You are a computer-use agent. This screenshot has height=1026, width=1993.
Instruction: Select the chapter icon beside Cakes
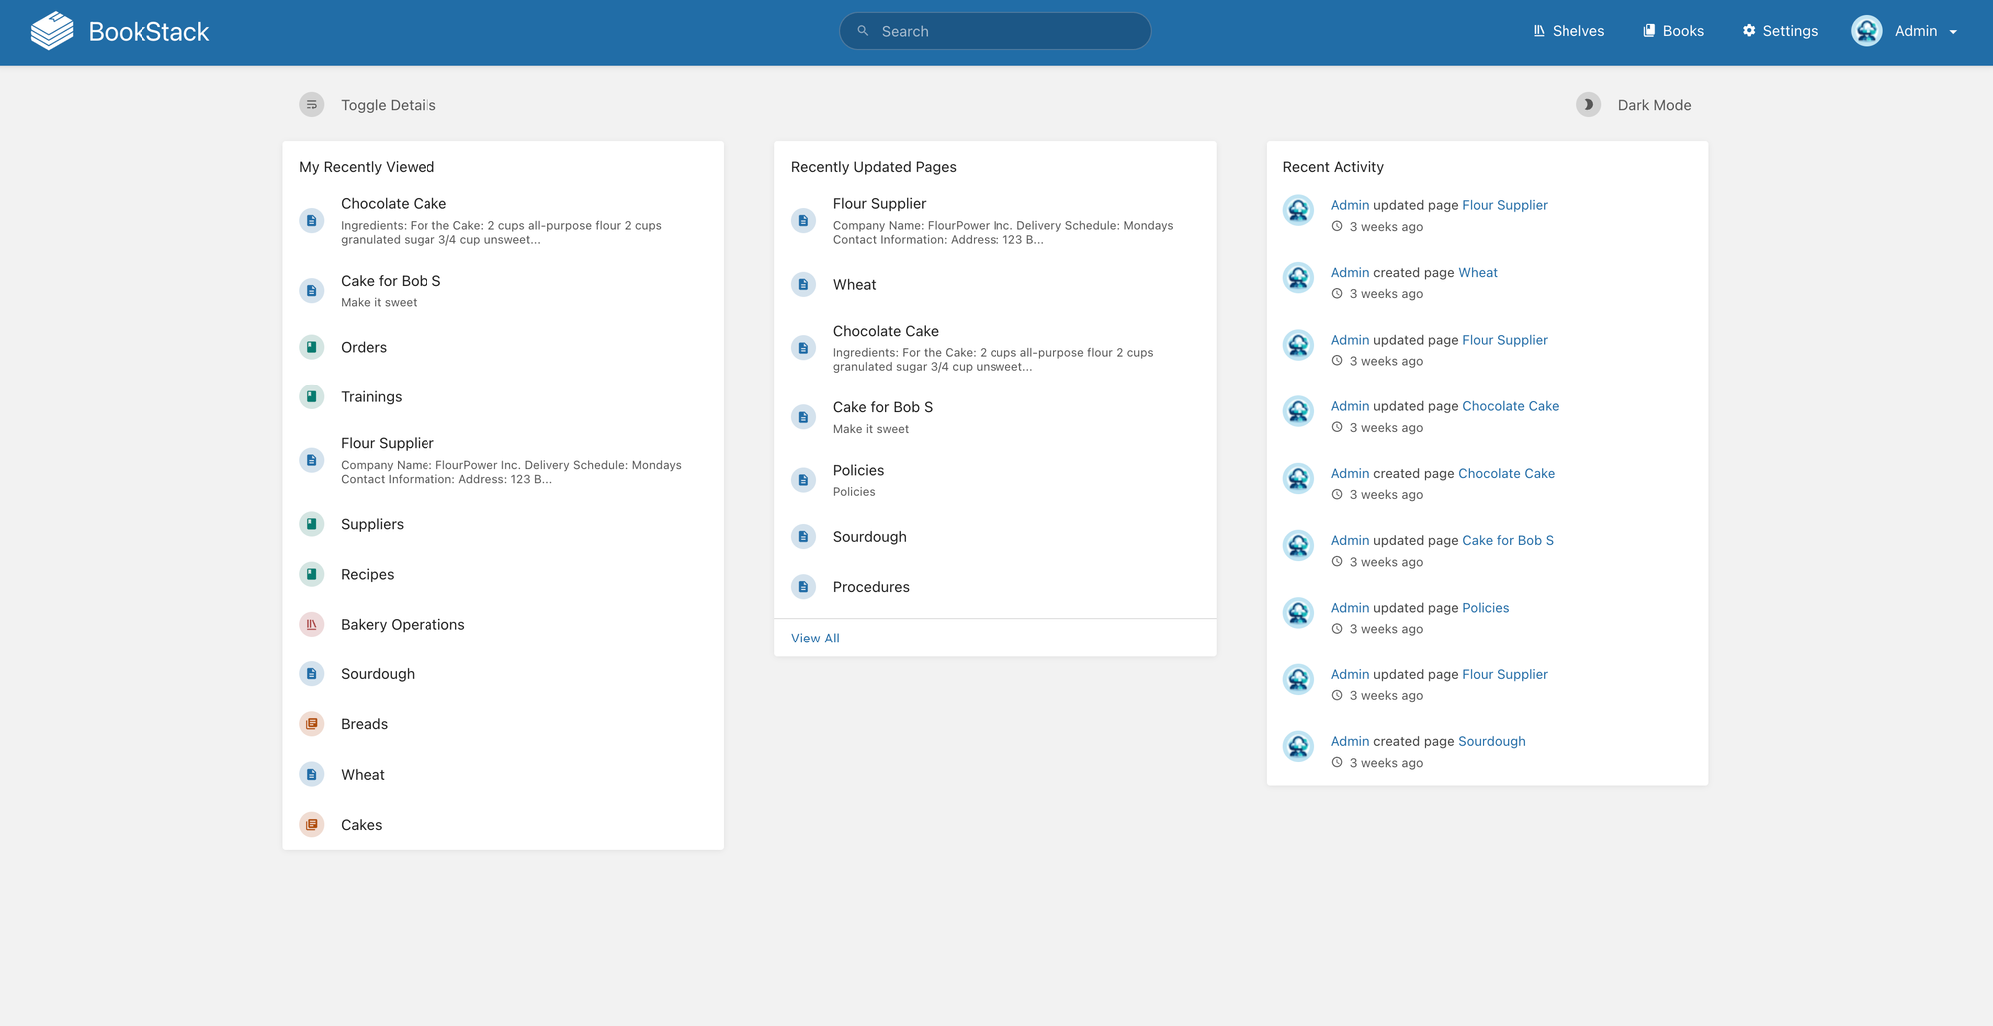(311, 824)
